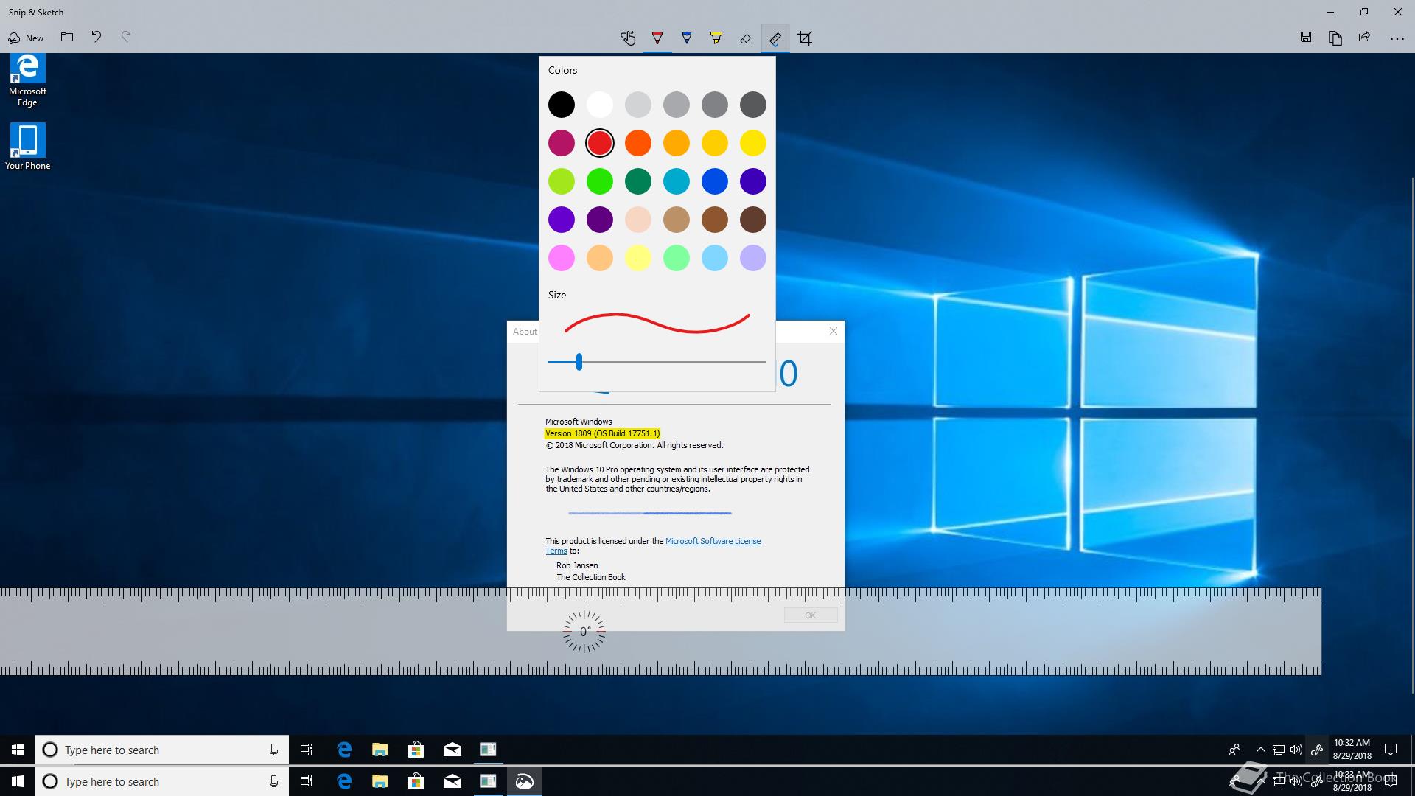This screenshot has height=796, width=1415.
Task: Share the snip
Action: pos(1365,38)
